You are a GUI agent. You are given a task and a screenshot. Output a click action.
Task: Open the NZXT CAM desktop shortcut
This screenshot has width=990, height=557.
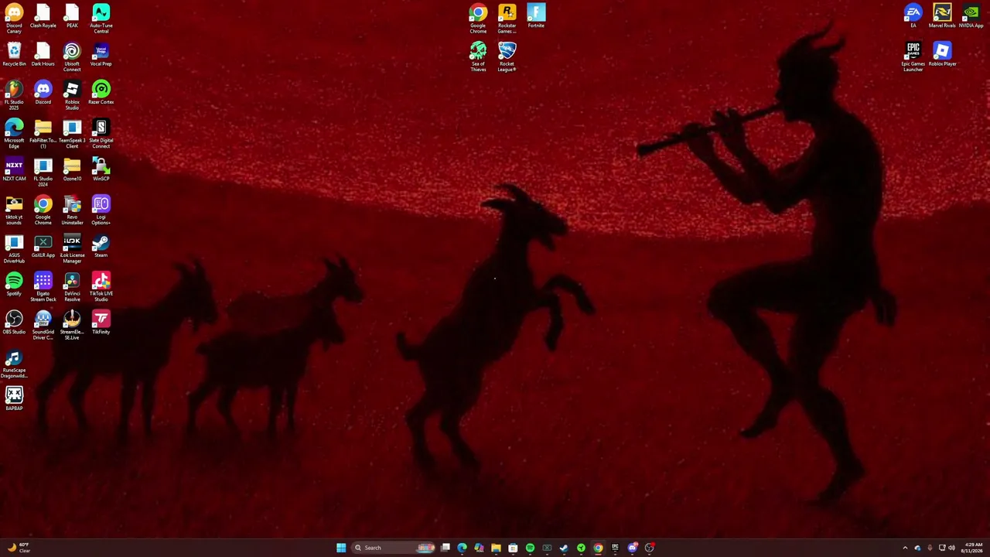pos(14,169)
